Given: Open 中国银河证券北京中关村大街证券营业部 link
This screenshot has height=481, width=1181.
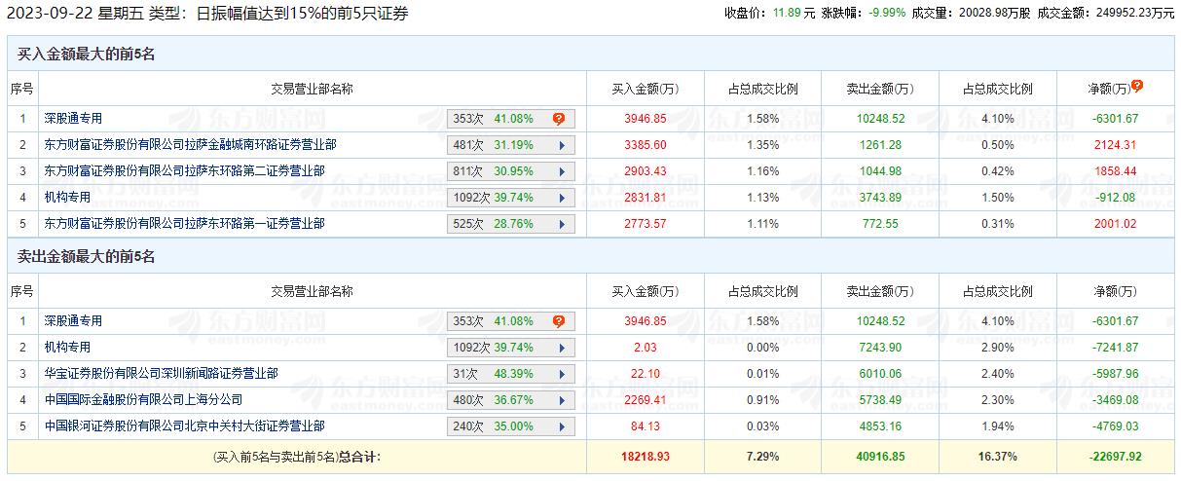Looking at the screenshot, I should pyautogui.click(x=185, y=426).
